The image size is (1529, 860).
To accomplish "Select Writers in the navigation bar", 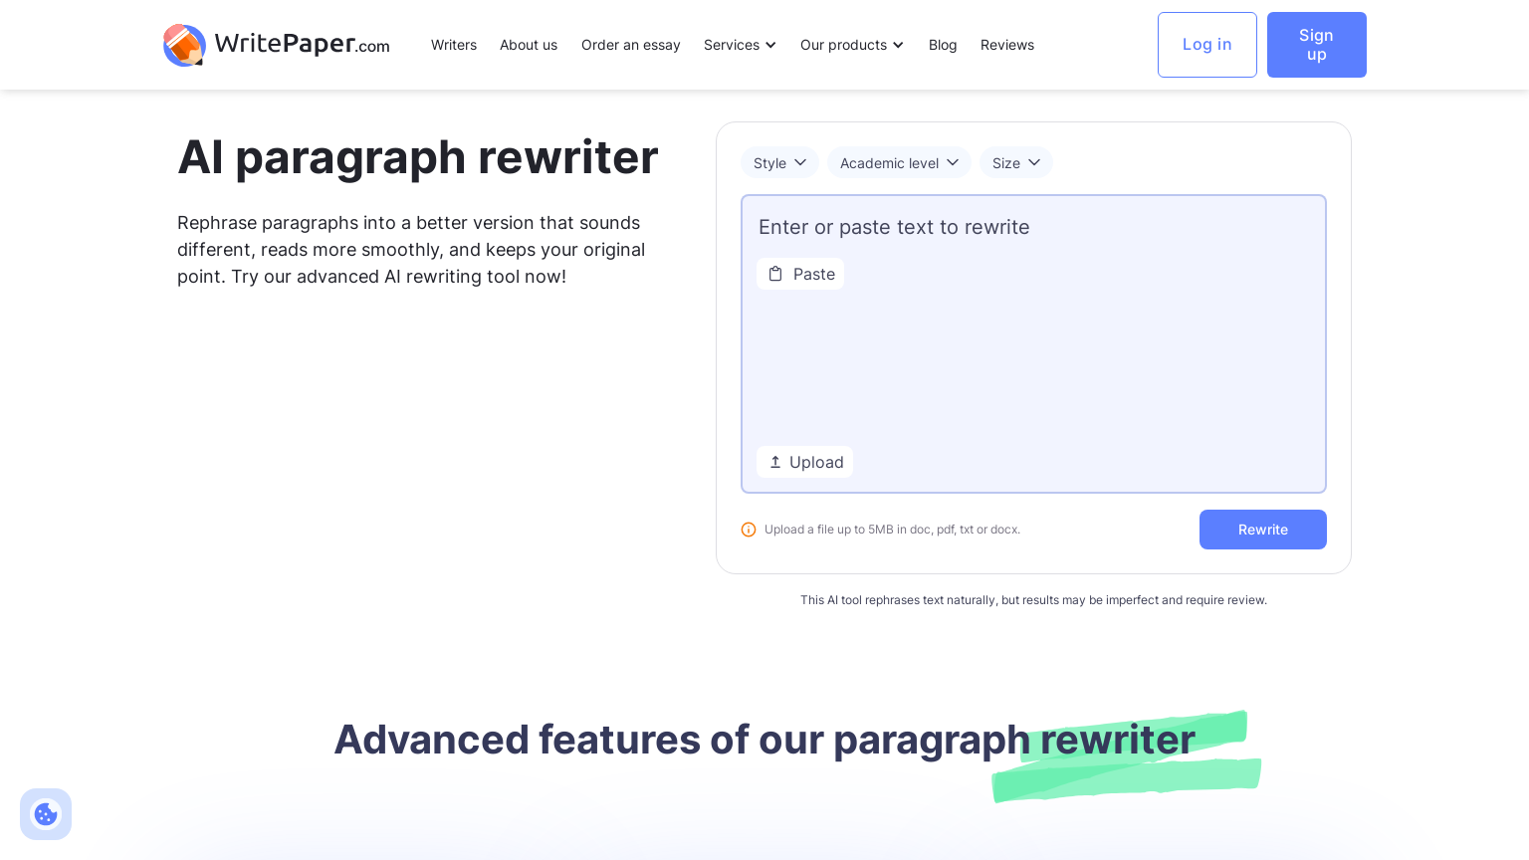I will pyautogui.click(x=454, y=45).
